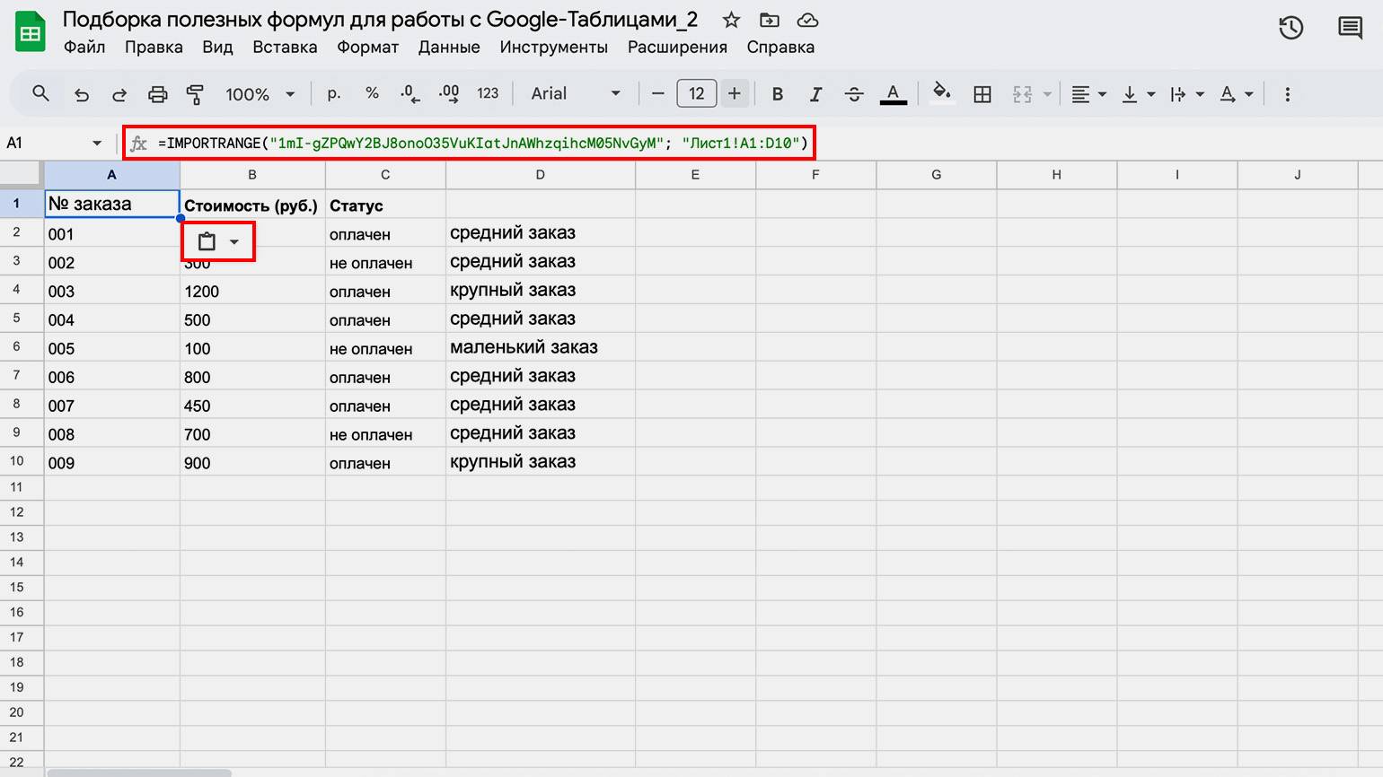Screen dimensions: 1383x777
Task: Format cell as percent
Action: coord(372,93)
